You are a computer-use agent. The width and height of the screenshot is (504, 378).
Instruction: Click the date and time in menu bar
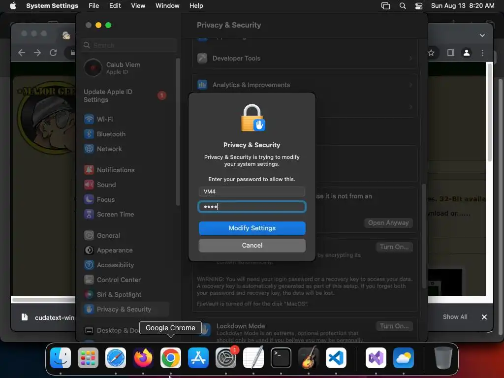point(463,6)
